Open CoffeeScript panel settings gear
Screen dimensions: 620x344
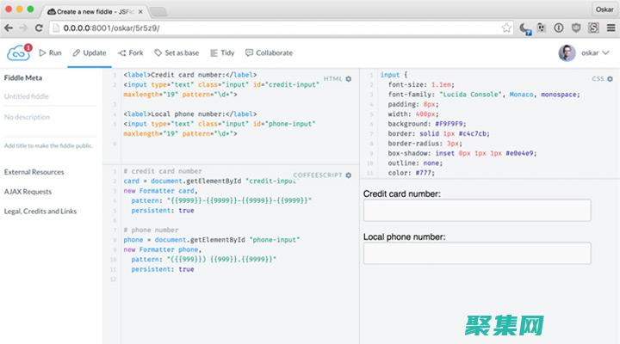click(349, 175)
